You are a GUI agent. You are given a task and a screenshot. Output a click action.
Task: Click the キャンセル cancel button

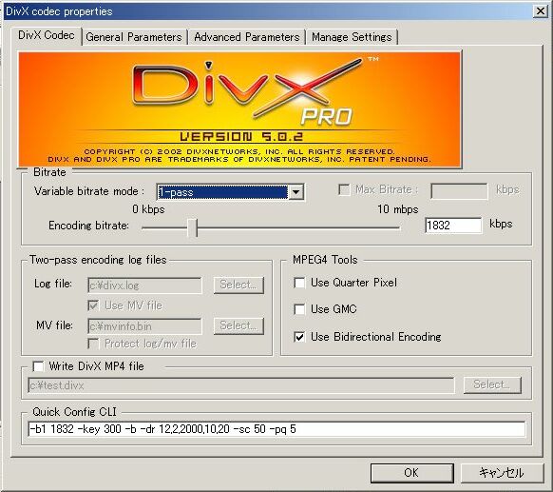[502, 473]
